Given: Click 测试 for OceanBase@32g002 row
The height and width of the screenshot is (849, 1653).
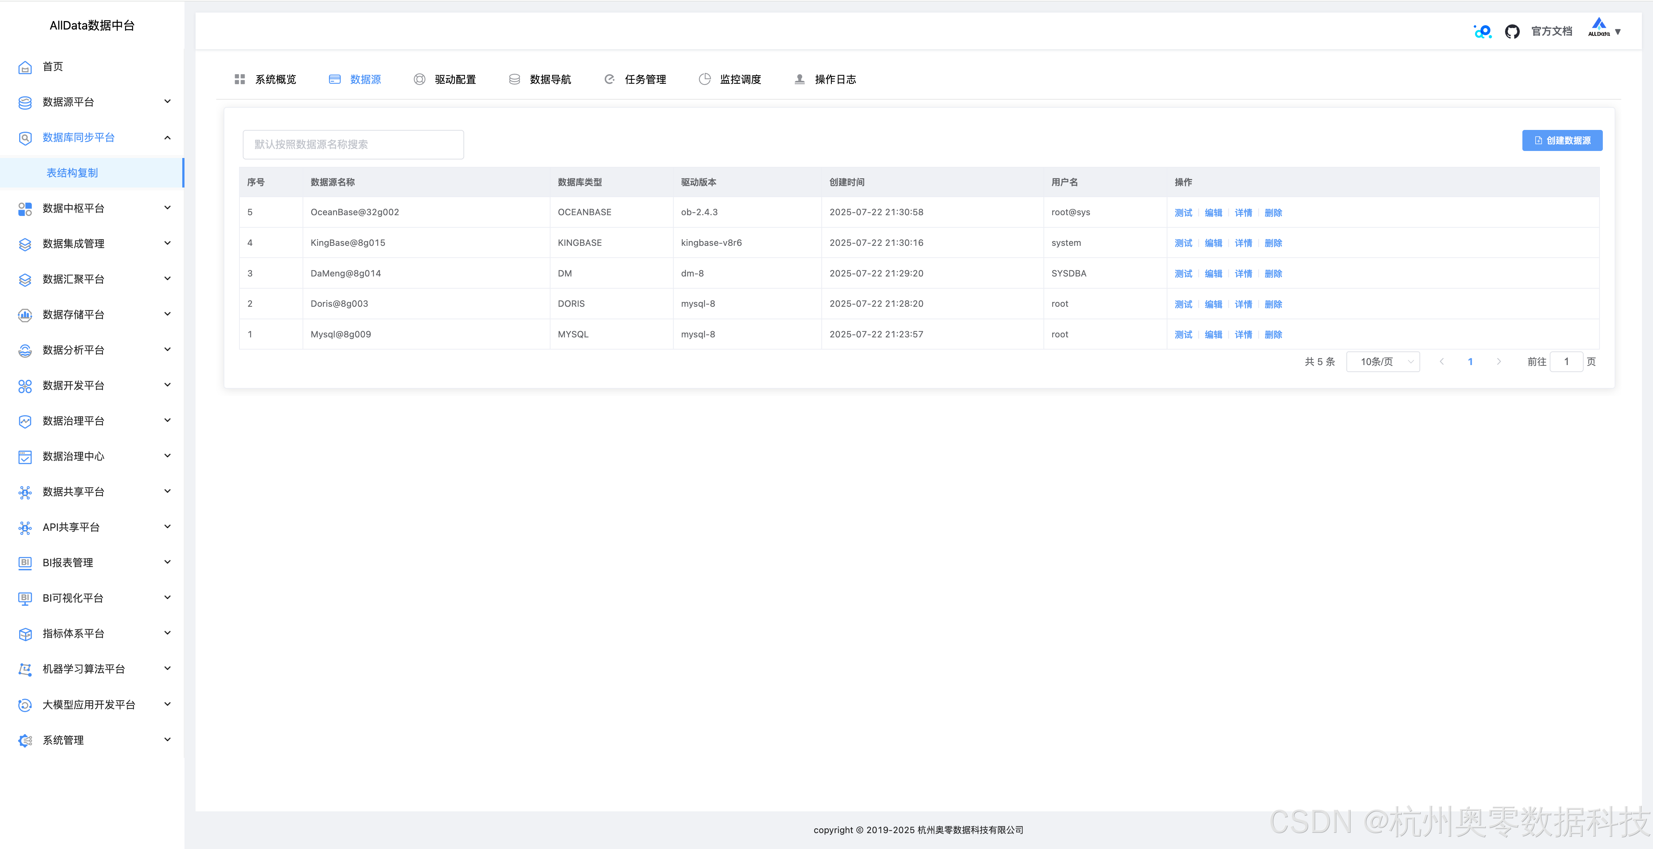Looking at the screenshot, I should click(1183, 213).
